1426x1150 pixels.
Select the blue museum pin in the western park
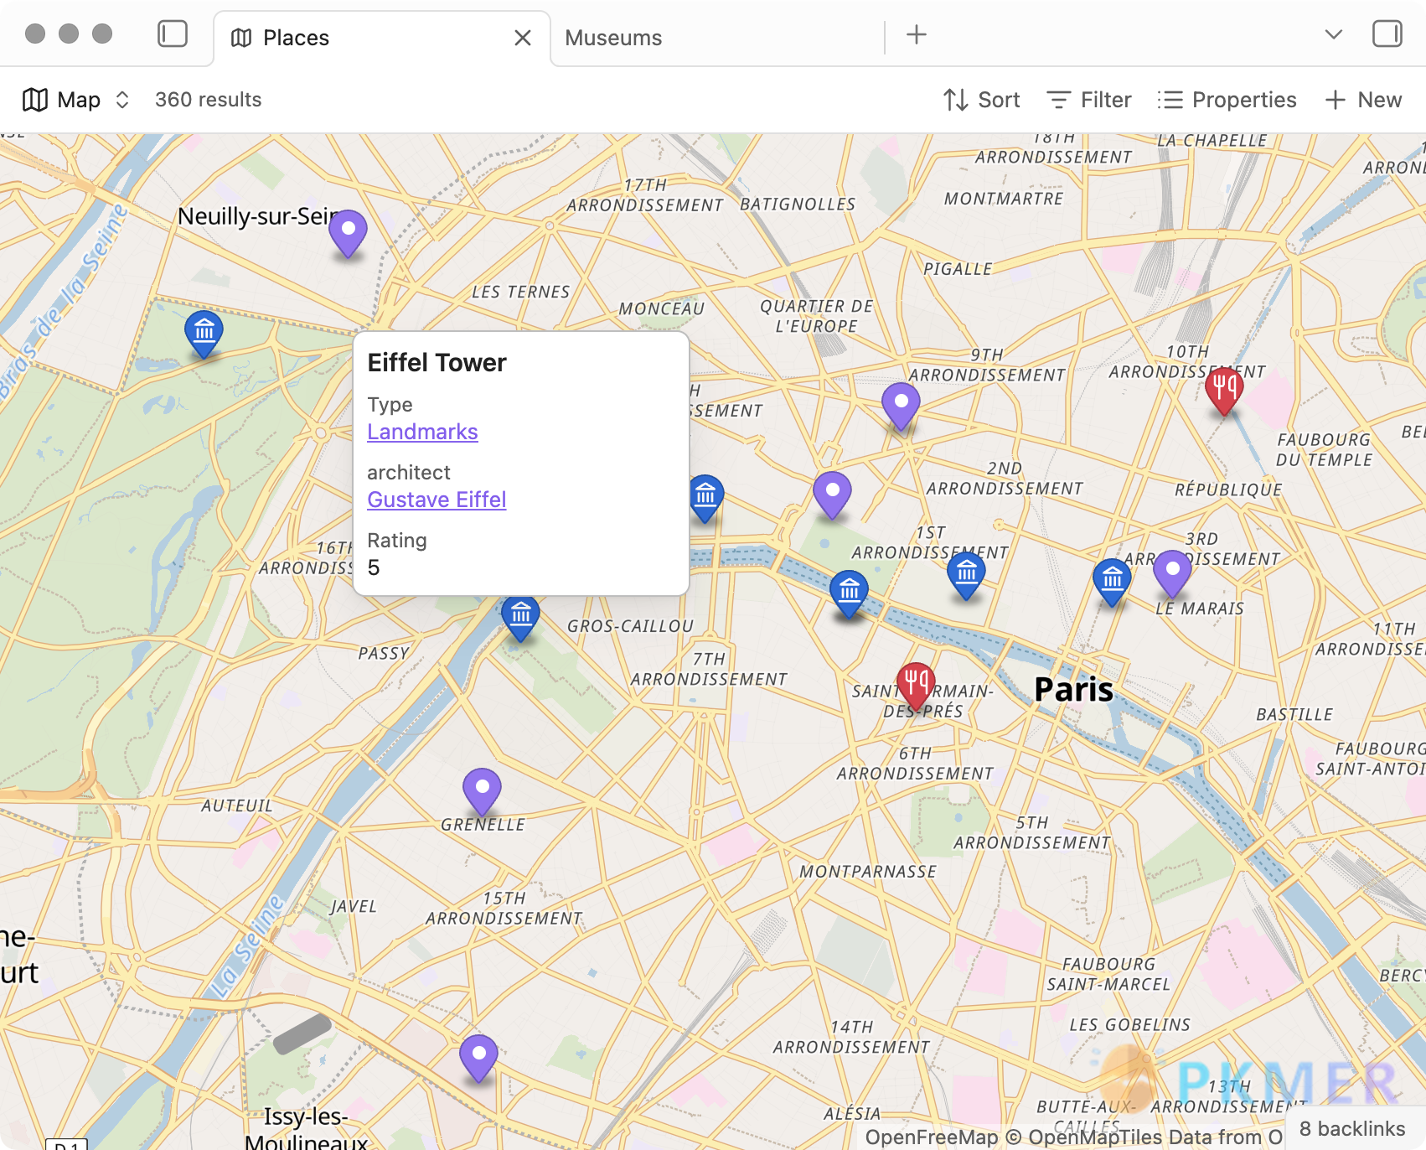click(x=204, y=332)
